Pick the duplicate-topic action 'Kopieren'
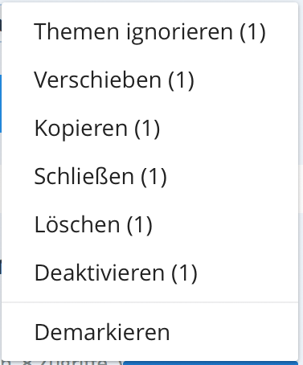 click(149, 129)
